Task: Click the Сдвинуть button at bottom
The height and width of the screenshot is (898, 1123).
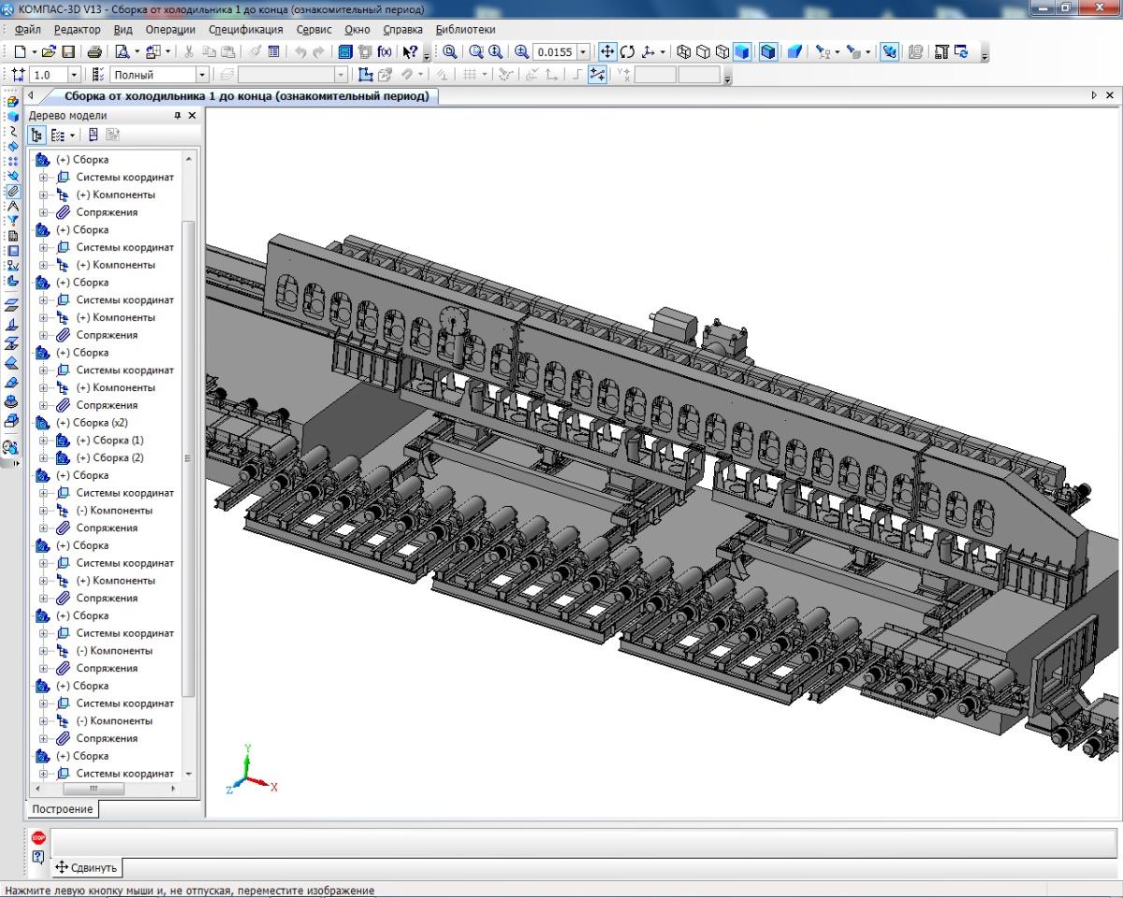Action: [x=87, y=867]
